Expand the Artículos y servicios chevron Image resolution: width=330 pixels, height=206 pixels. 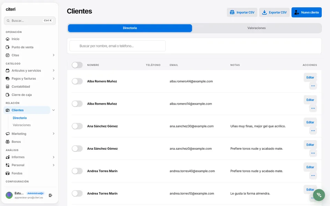click(54, 70)
